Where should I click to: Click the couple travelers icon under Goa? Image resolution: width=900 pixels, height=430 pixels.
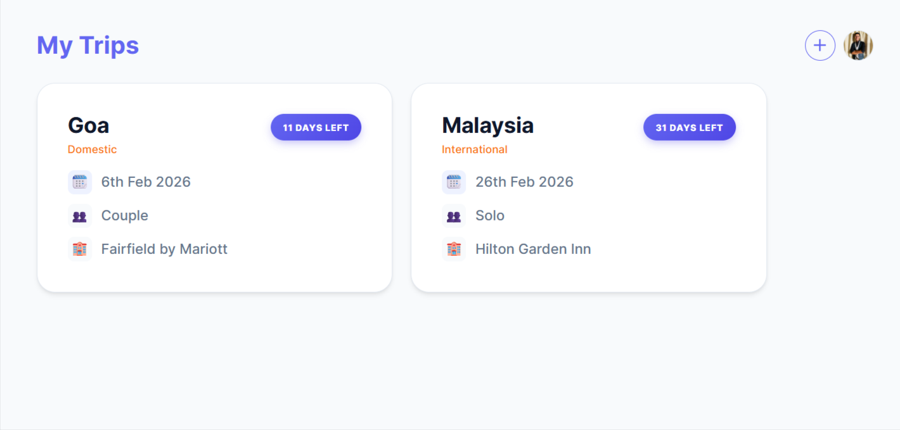pos(80,215)
